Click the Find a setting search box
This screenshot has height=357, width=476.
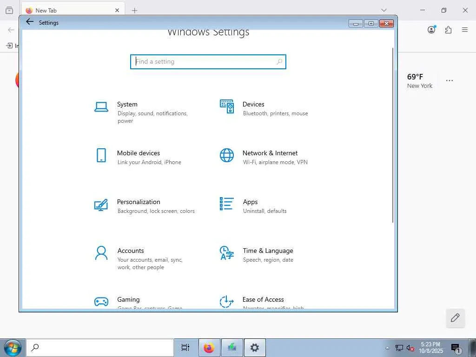(x=208, y=62)
